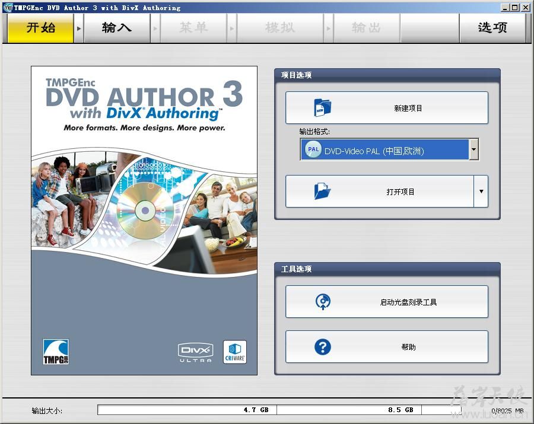Screen dimensions: 534x424
Task: Click the 新建项目 new project button
Action: 386,107
